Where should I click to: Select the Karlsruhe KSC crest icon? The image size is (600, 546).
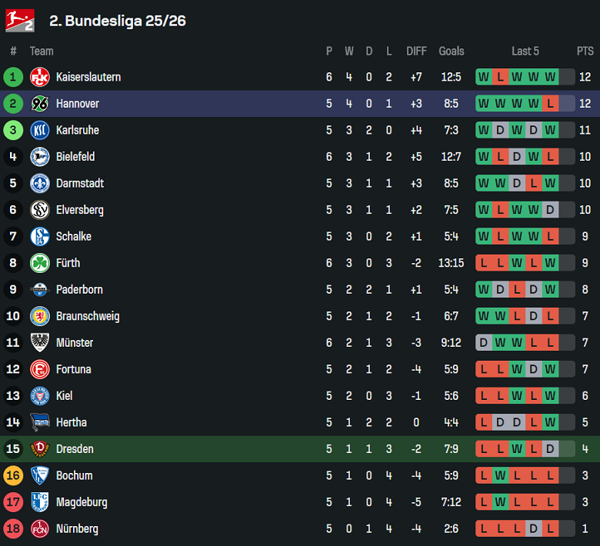tap(40, 130)
